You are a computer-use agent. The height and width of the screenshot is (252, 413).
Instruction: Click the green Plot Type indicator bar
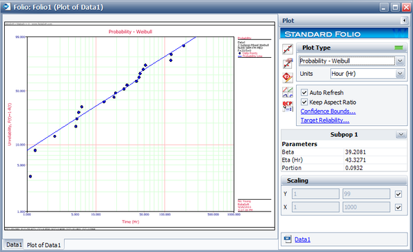click(399, 48)
